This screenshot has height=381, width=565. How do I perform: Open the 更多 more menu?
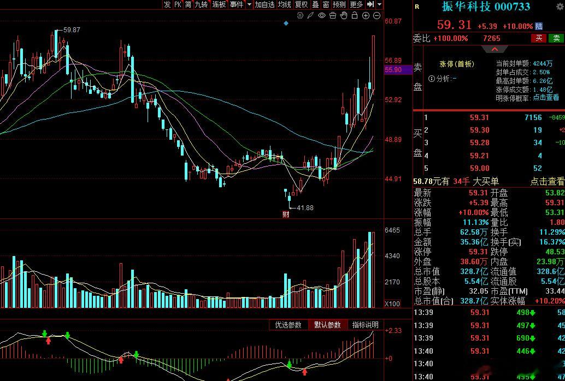[x=356, y=4]
